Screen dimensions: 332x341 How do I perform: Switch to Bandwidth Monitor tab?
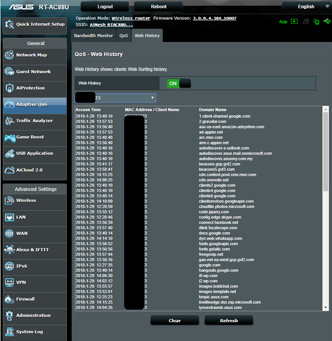[x=93, y=35]
